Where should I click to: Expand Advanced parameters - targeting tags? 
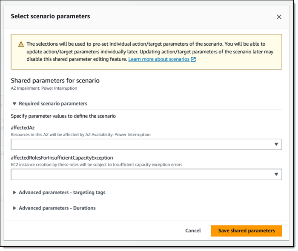[x=62, y=193]
